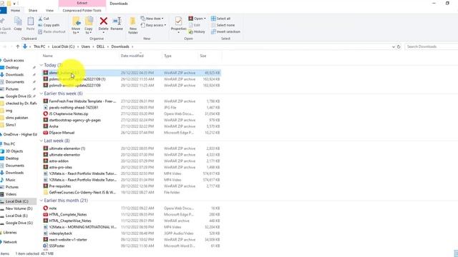
Task: Expand the Open button dropdown
Action: coord(205,19)
